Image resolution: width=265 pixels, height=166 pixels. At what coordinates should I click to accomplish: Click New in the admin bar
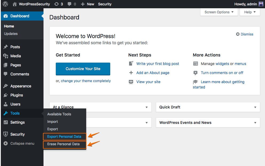coord(90,4)
